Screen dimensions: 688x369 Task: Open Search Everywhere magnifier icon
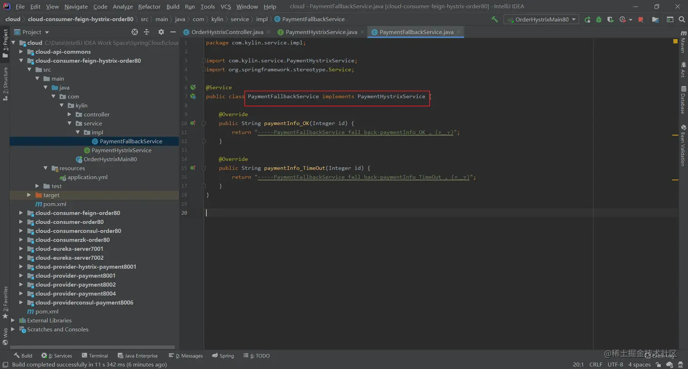[682, 20]
